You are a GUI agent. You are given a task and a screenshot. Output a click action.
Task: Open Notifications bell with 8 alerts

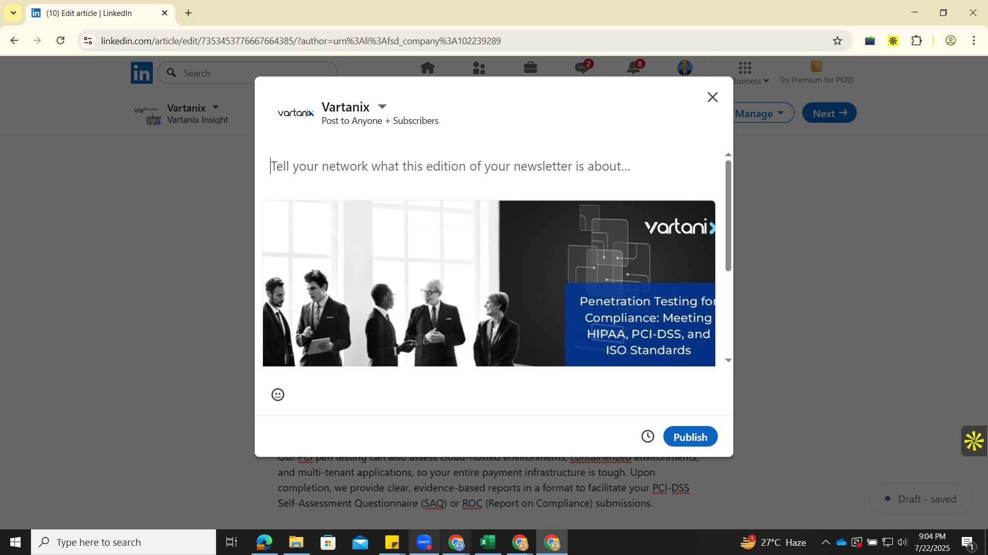(634, 67)
